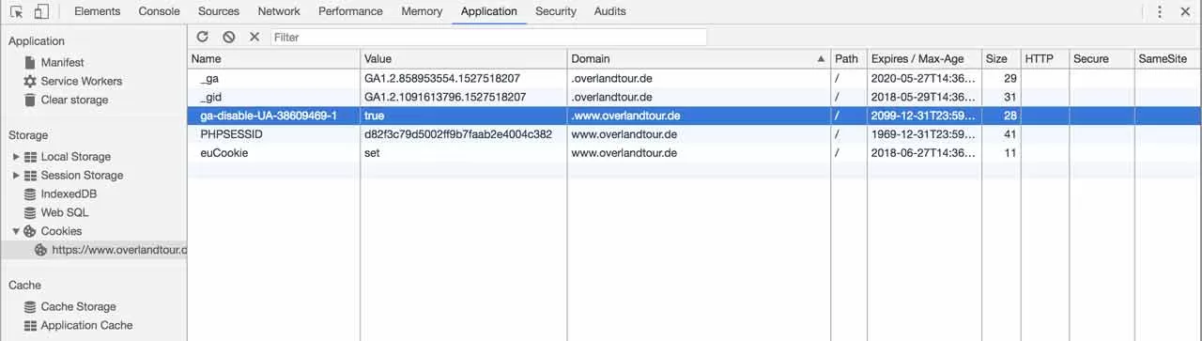Click the size value 41

[1010, 134]
